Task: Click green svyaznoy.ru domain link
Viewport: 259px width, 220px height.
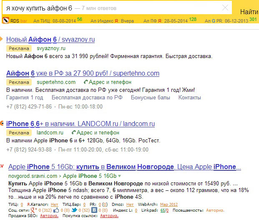Action: [51, 48]
